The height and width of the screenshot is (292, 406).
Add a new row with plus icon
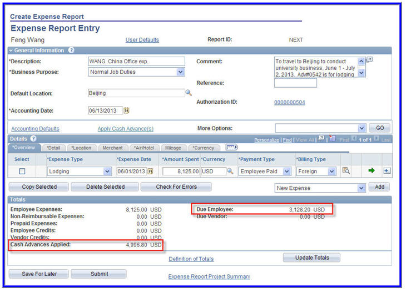[387, 171]
